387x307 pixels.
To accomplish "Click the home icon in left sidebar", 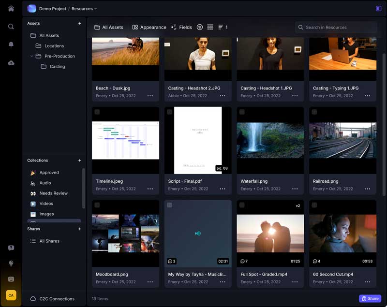I will tap(11, 8).
